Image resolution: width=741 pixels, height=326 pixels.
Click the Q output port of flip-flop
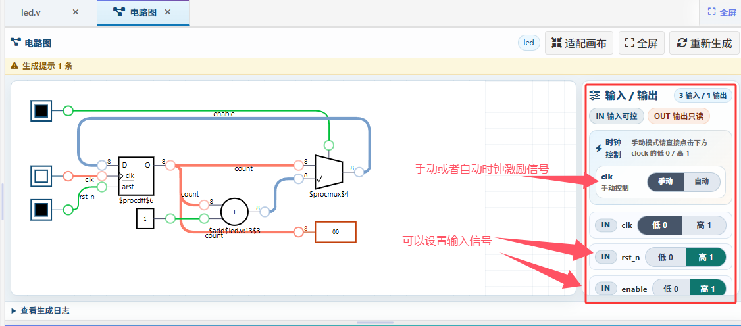coord(170,165)
